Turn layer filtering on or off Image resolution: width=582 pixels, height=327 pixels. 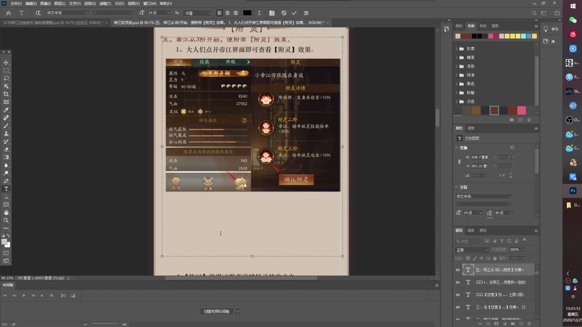pyautogui.click(x=524, y=240)
